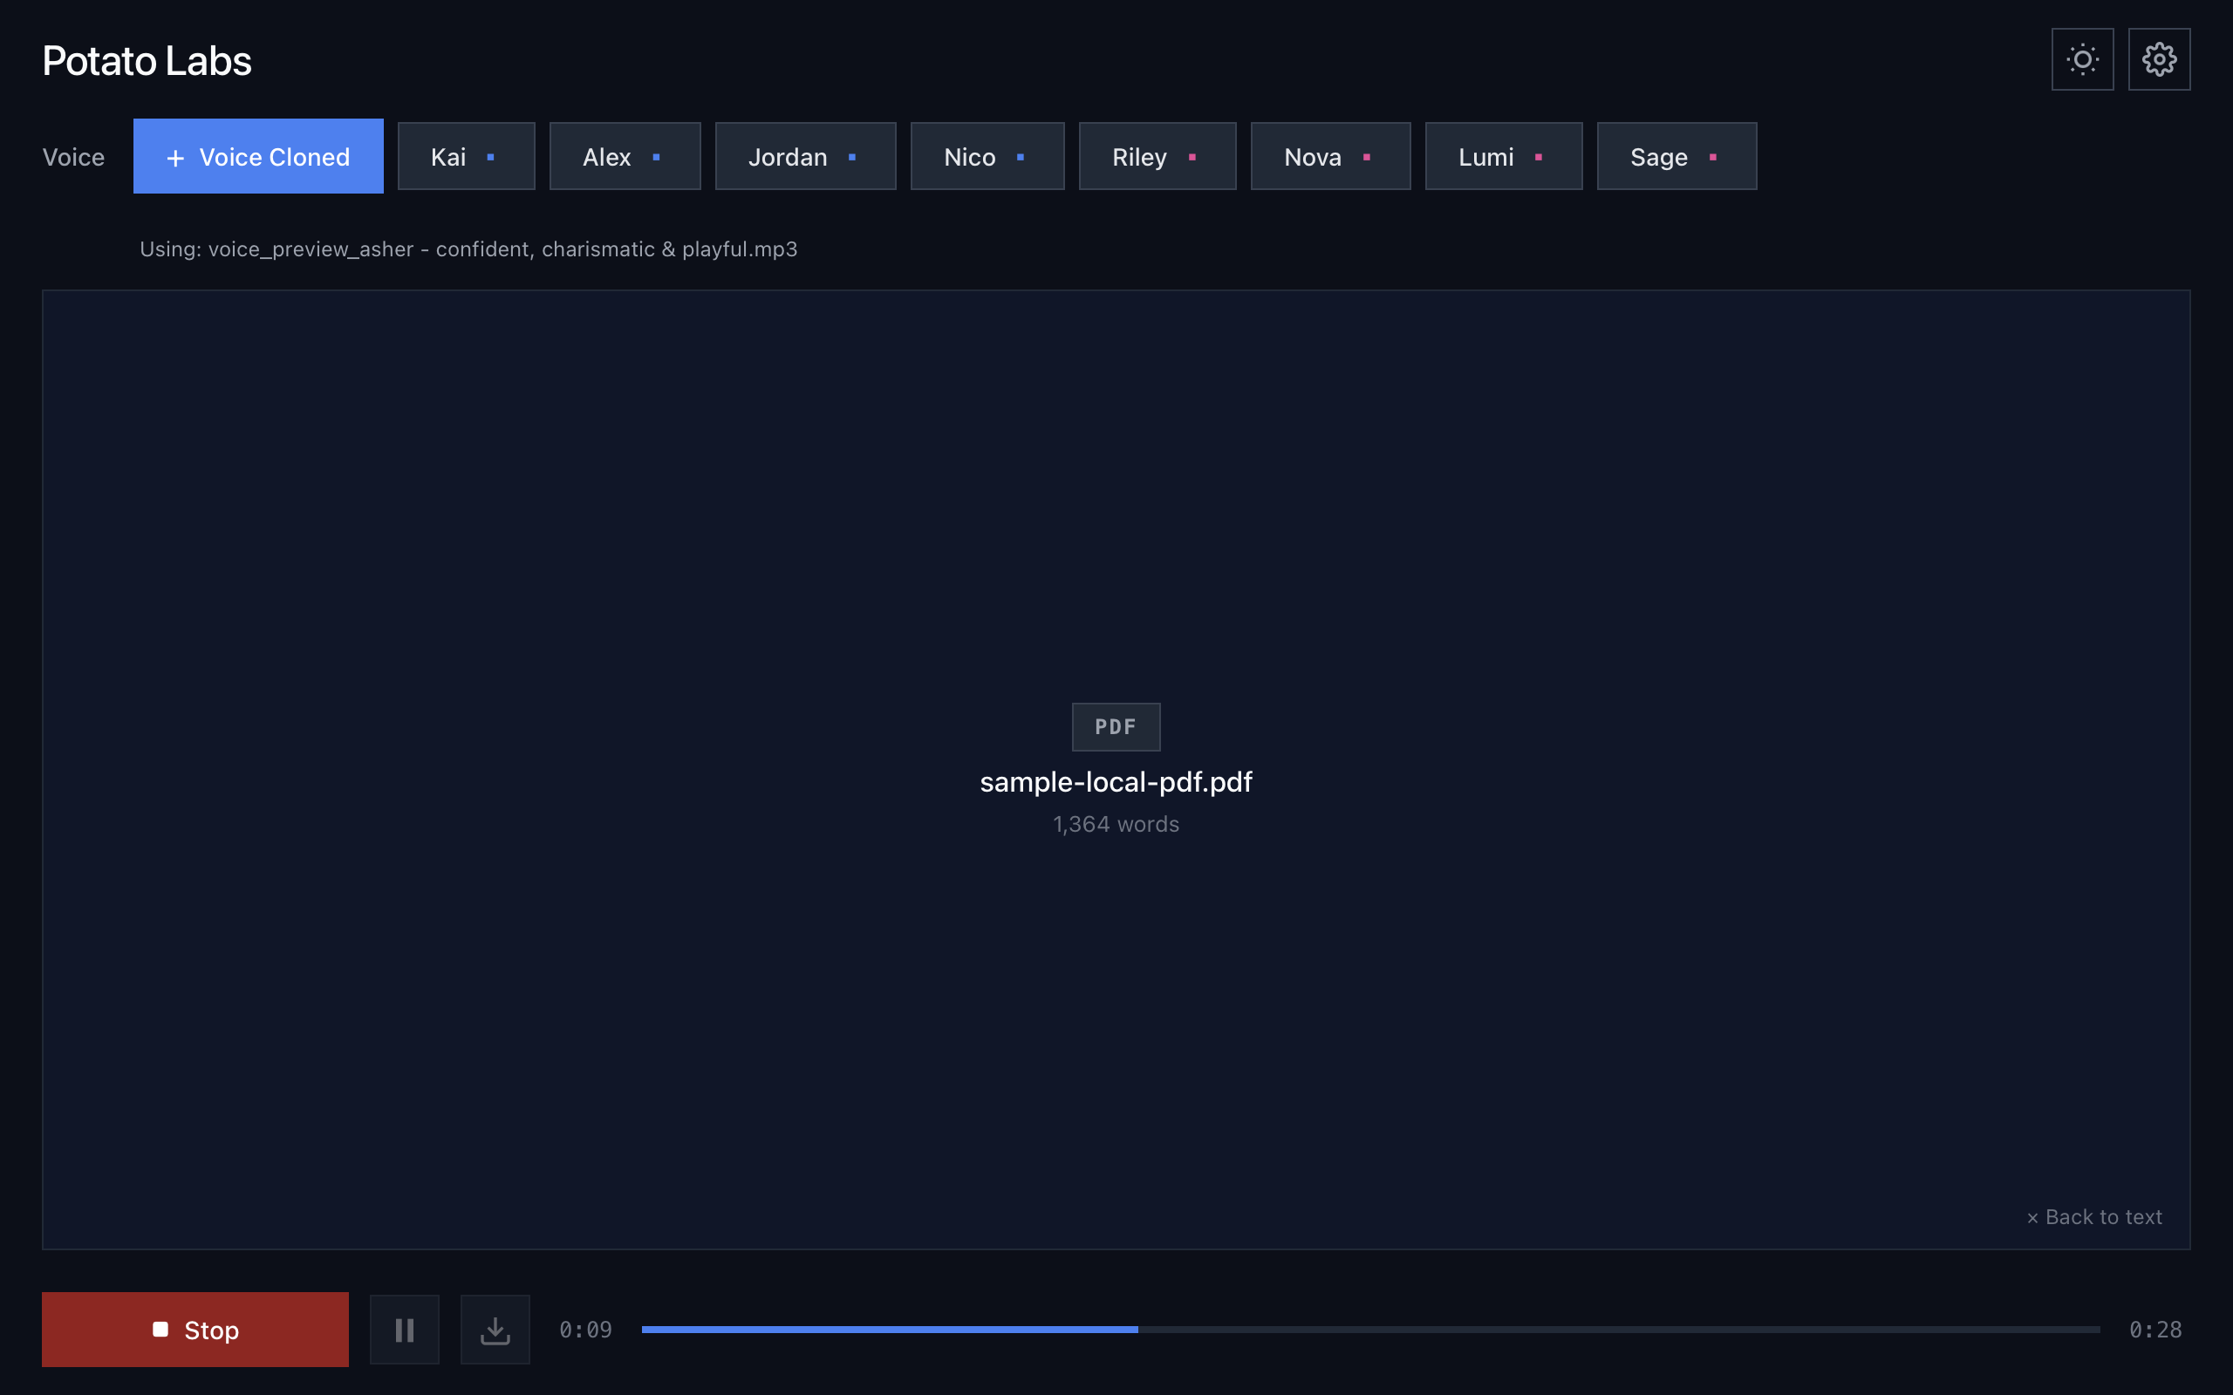
Task: Toggle the light/dark theme
Action: click(x=2083, y=59)
